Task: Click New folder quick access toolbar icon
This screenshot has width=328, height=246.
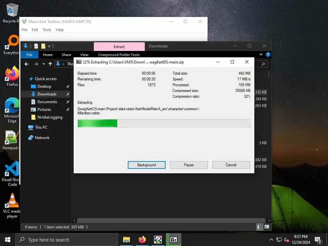Action: tap(43, 46)
